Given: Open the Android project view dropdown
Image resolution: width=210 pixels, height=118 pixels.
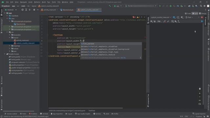Looking at the screenshot, I should click(11, 10).
